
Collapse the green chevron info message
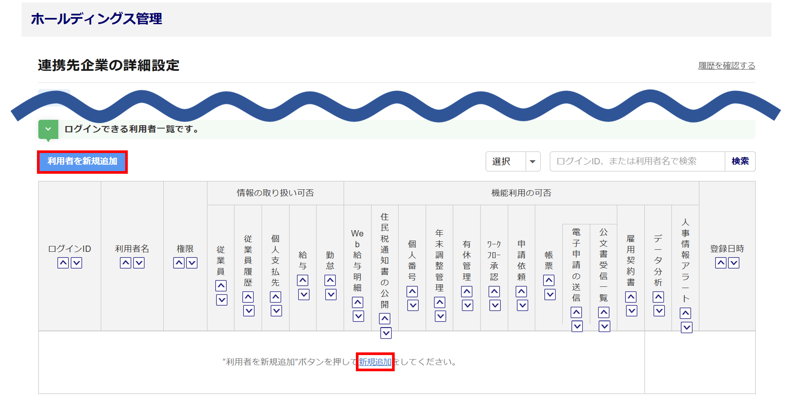[48, 129]
